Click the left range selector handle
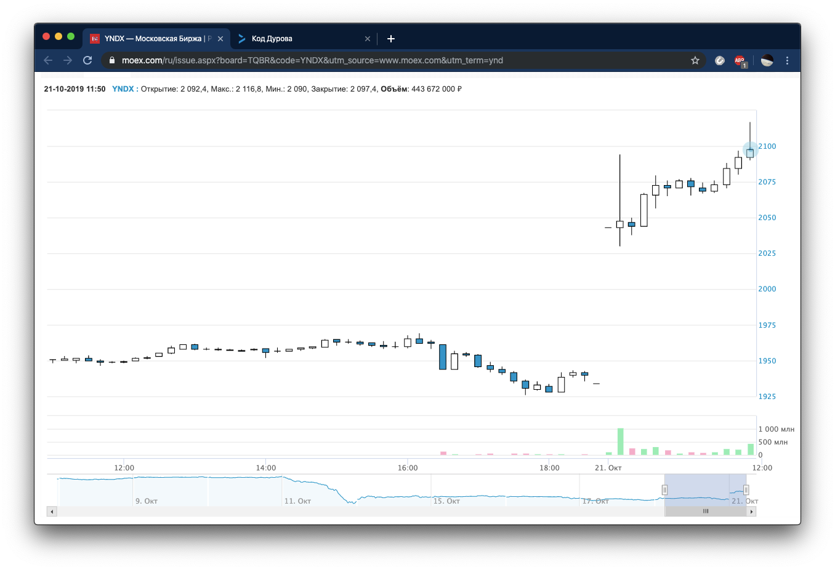Image resolution: width=835 pixels, height=570 pixels. [x=664, y=490]
